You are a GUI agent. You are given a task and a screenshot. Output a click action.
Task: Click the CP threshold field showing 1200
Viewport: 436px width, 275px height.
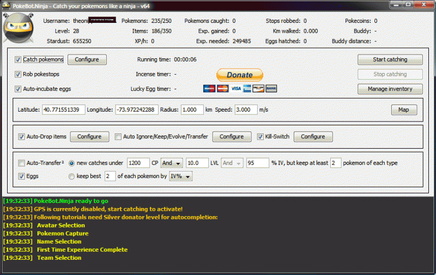pyautogui.click(x=138, y=163)
